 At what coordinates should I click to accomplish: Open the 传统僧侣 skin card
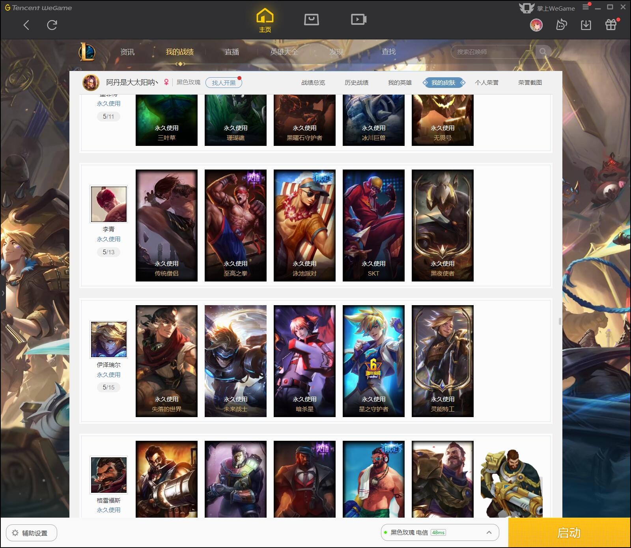click(166, 226)
